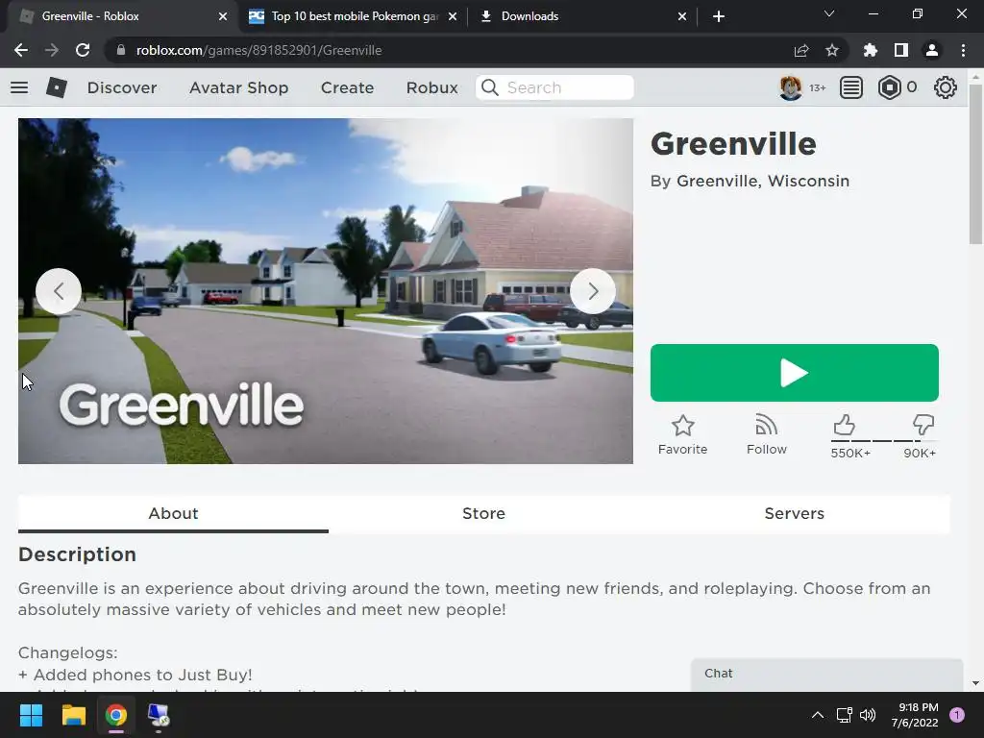This screenshot has height=738, width=984.
Task: Switch to the Servers tab
Action: (794, 513)
